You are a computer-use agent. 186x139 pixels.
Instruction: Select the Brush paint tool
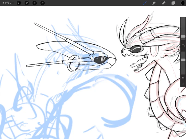(145, 3)
